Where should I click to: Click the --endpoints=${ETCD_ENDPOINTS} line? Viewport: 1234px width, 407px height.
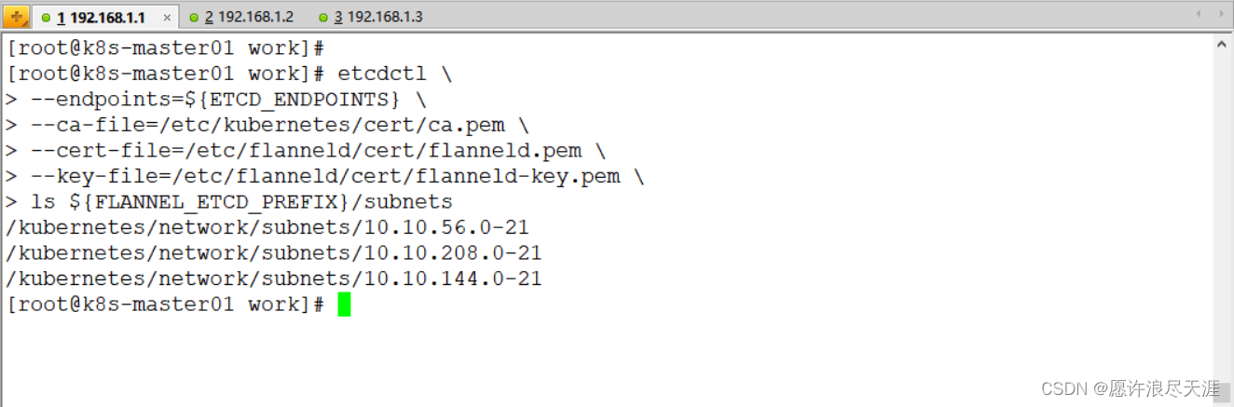click(x=216, y=99)
